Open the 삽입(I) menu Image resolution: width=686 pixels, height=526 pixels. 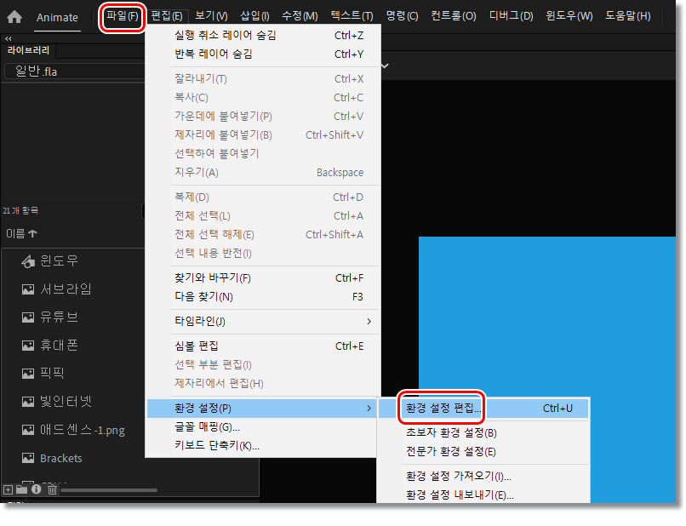coord(254,17)
